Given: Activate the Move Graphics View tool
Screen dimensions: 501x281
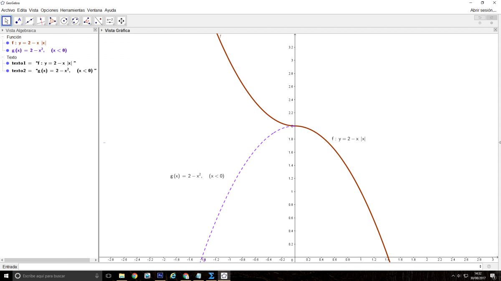Looking at the screenshot, I should (x=121, y=21).
